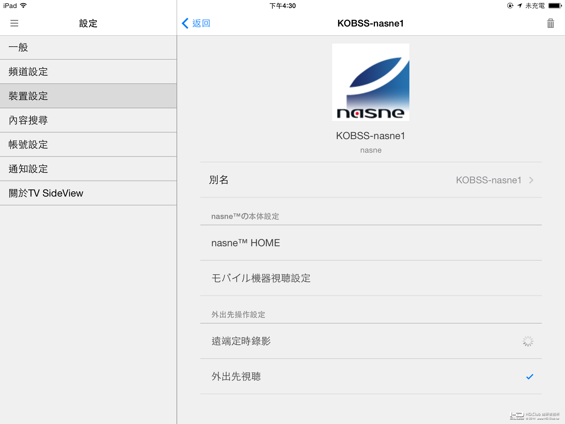
Task: Open 頻道設定 in sidebar
Action: (x=88, y=72)
